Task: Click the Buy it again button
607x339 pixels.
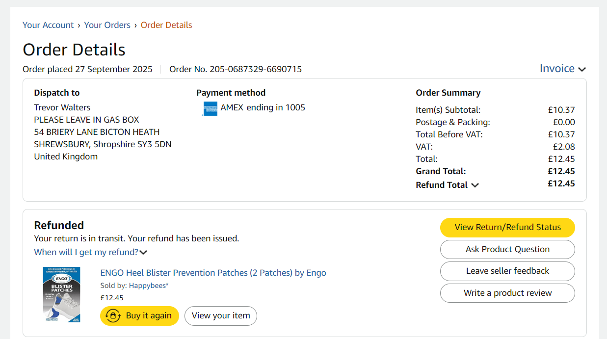Action: (139, 315)
